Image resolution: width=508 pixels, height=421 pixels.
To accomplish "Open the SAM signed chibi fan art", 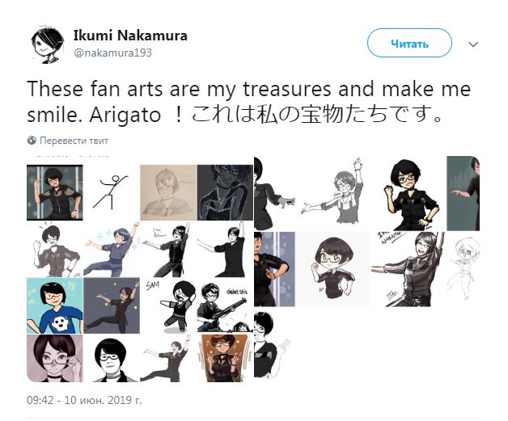I will (x=168, y=305).
